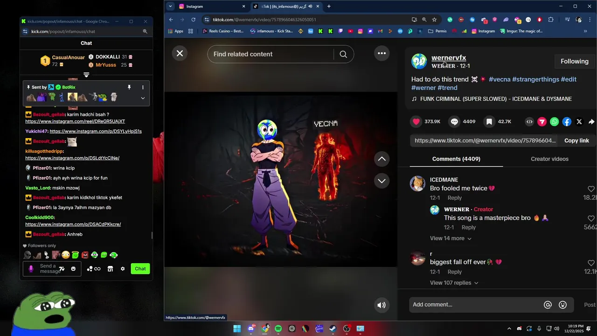Expand pinned BotRix message chevron
The width and height of the screenshot is (597, 336).
[x=143, y=98]
